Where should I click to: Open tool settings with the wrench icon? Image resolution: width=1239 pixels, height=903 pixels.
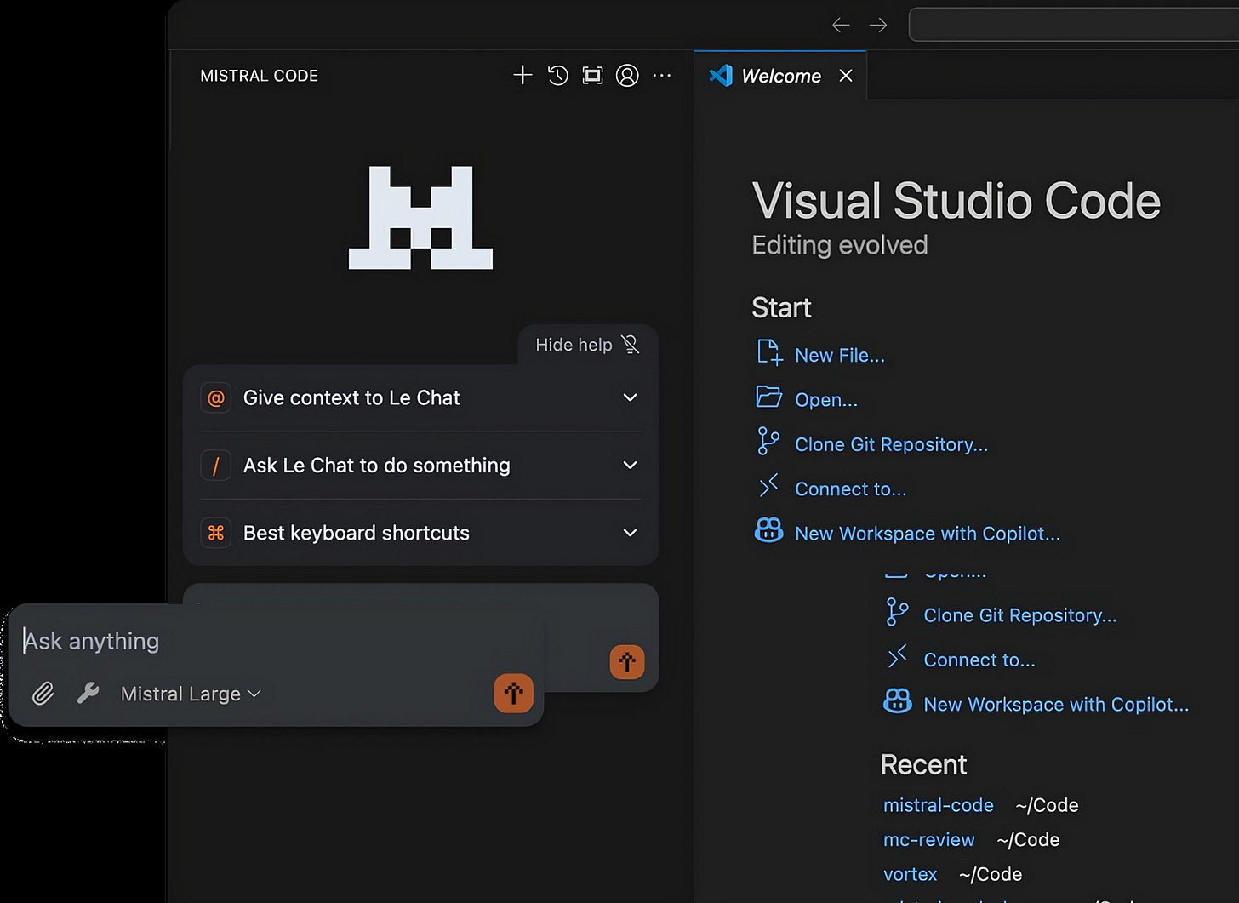point(87,694)
